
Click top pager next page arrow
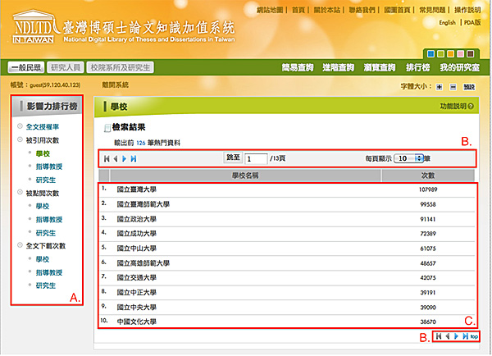[124, 157]
